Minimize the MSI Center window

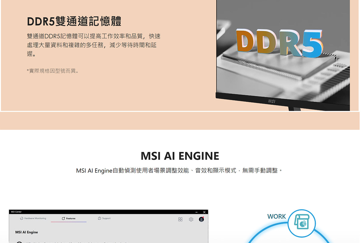coord(197,212)
